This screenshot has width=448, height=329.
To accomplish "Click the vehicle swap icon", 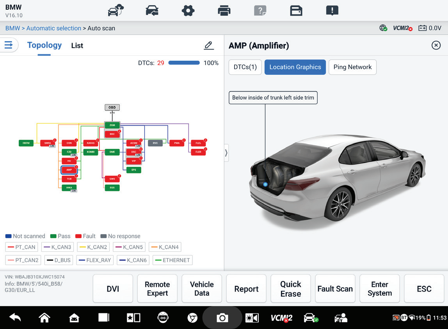I will coord(152,11).
